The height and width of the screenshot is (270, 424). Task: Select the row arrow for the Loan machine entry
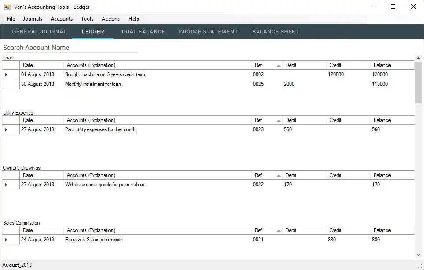(6, 75)
